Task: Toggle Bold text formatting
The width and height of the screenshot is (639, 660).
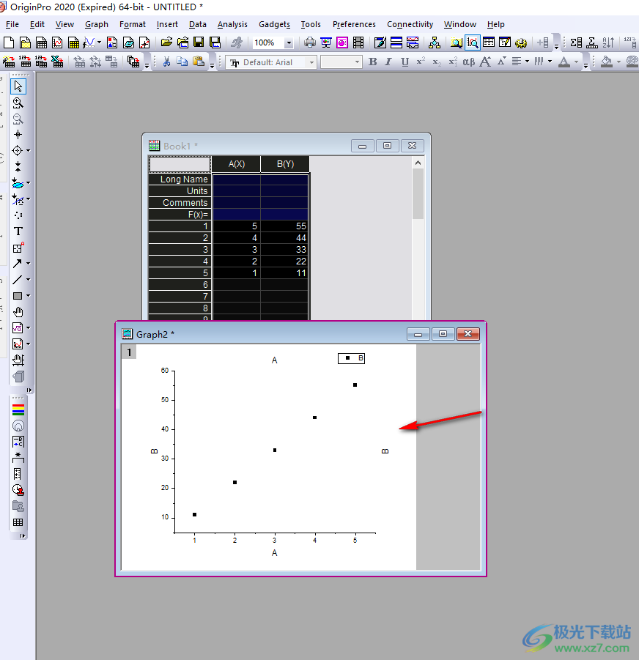Action: click(x=372, y=62)
